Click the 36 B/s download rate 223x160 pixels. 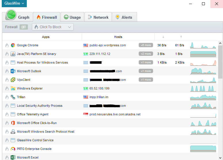[162, 45]
